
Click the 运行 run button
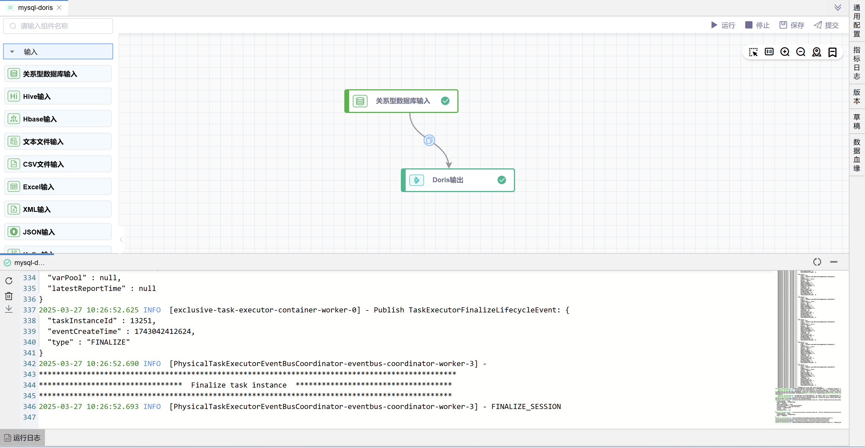[x=723, y=25]
